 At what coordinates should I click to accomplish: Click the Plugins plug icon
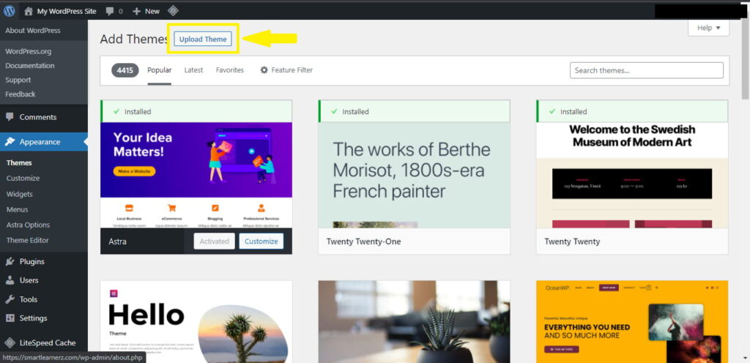10,261
